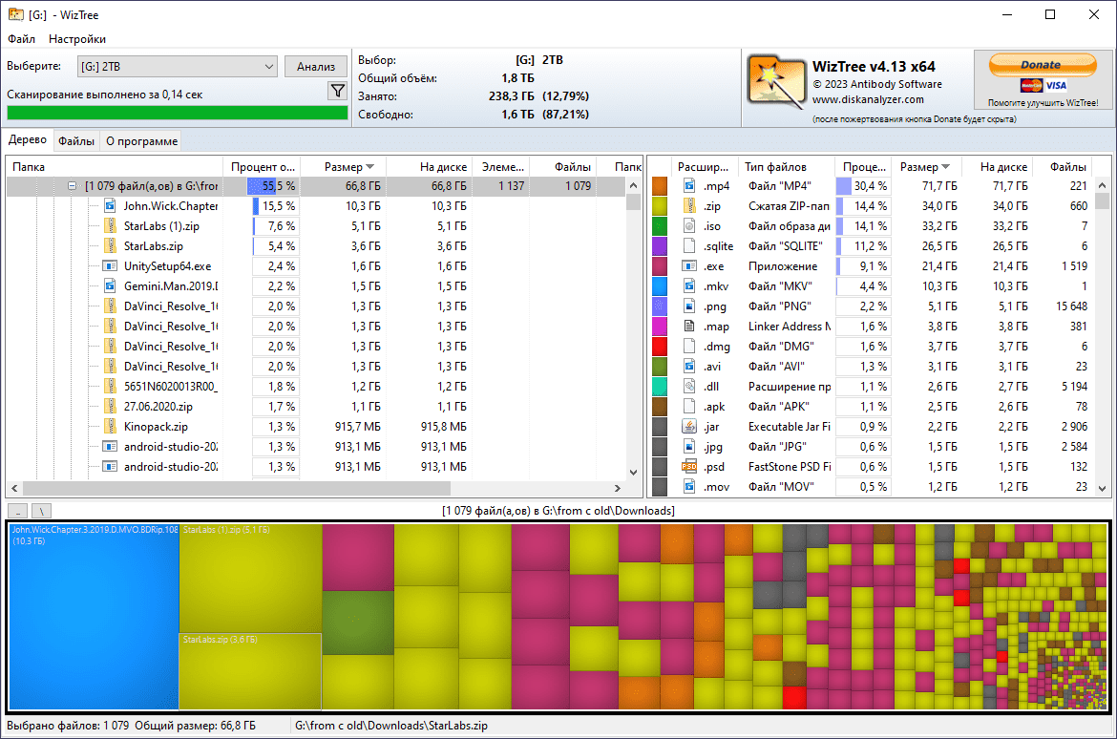Click the John.Wick.Chapter file video icon
The image size is (1117, 739).
[x=110, y=206]
